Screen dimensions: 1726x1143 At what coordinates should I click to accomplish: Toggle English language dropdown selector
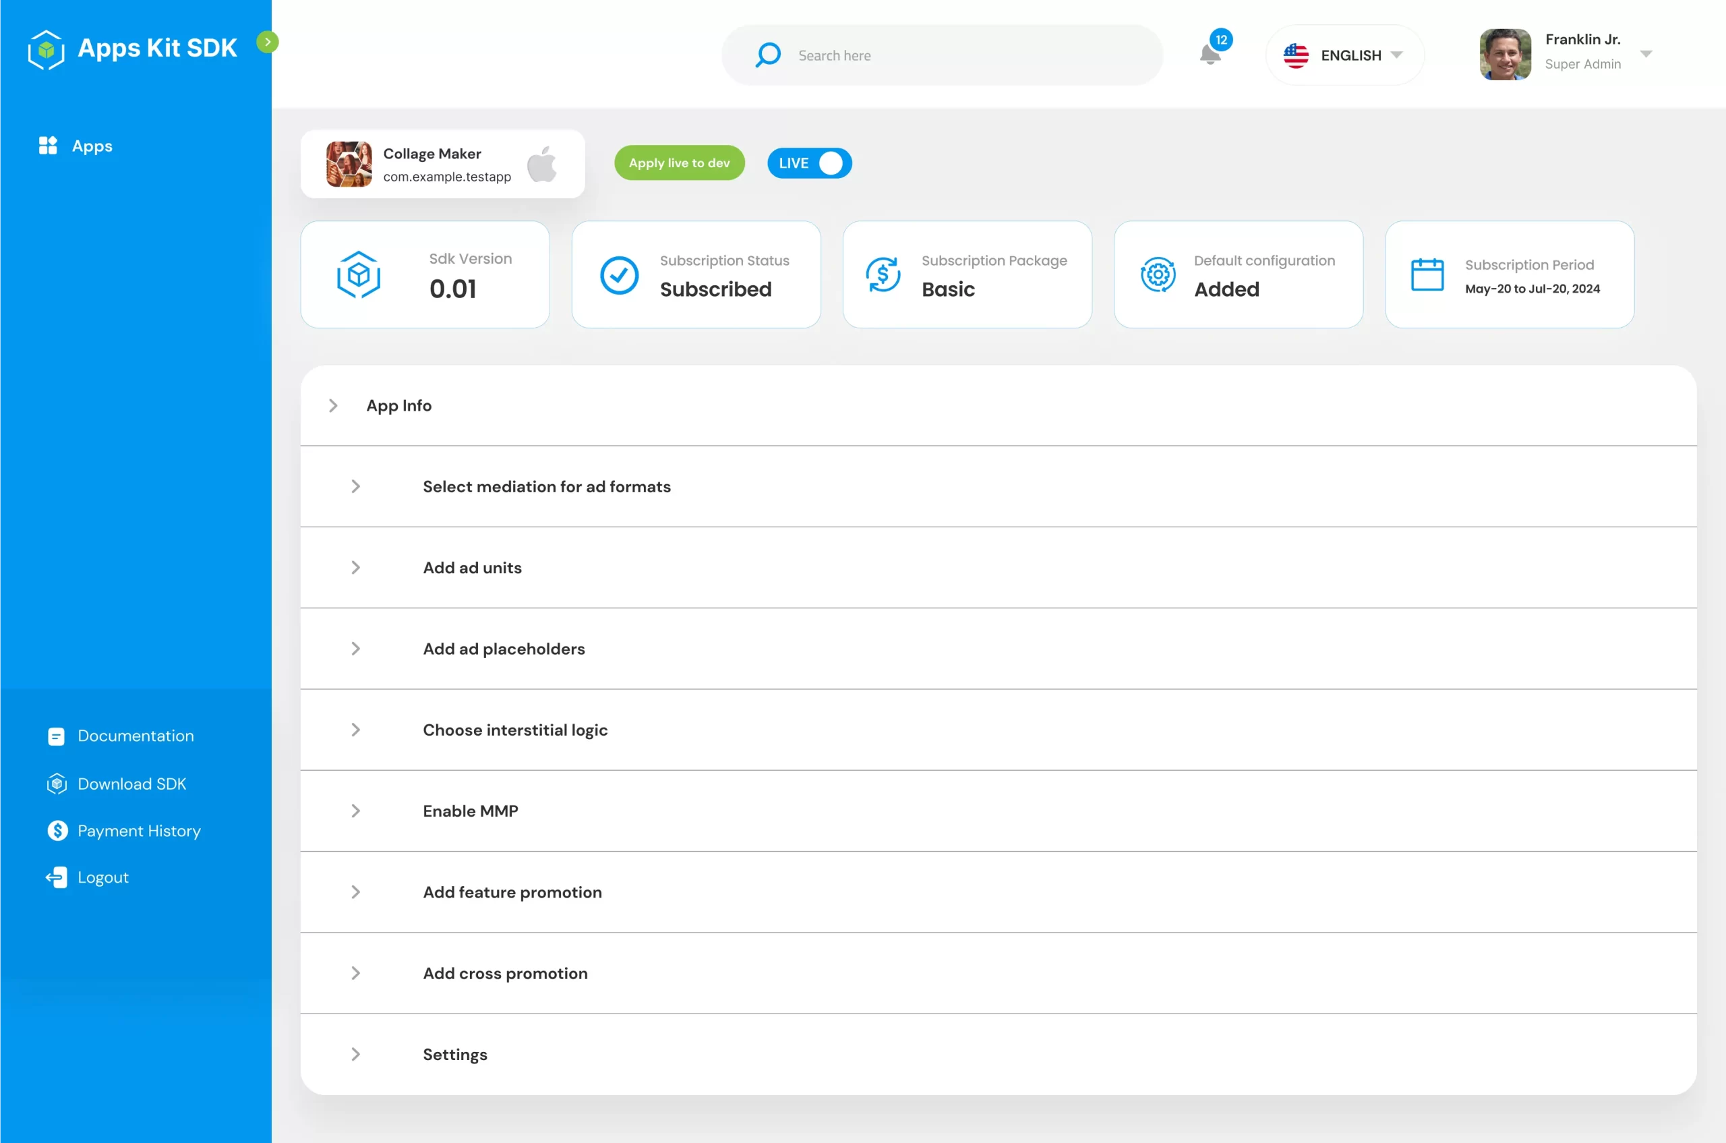pyautogui.click(x=1345, y=55)
